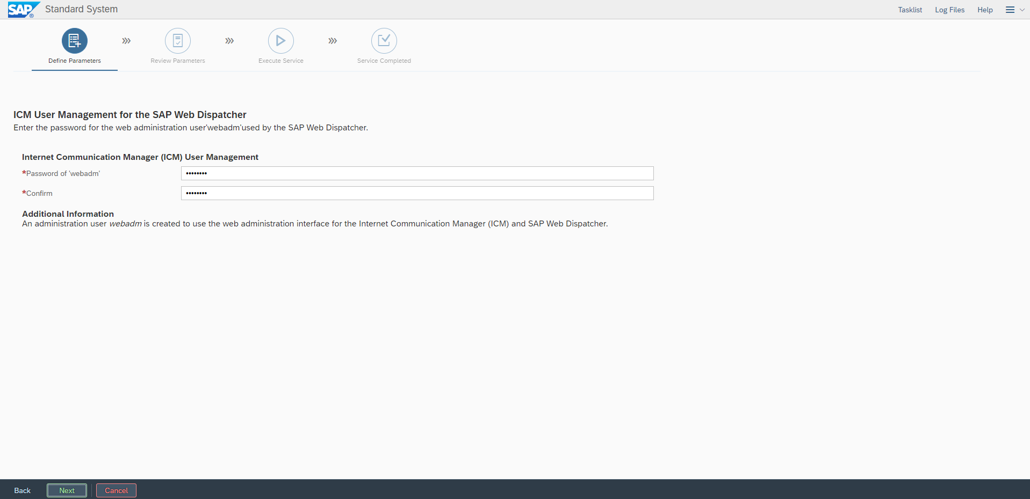Click arrows between Define and Review steps

126,41
